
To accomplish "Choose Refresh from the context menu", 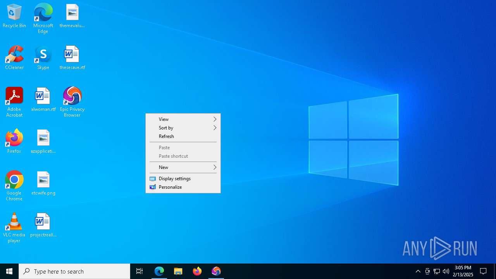I will click(183, 136).
